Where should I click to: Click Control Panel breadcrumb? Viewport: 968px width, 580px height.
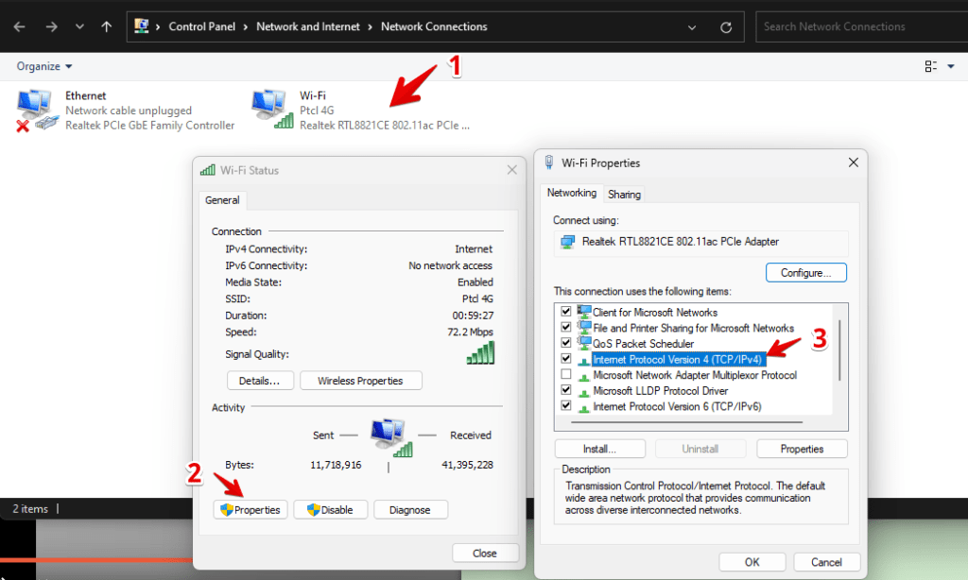(202, 26)
